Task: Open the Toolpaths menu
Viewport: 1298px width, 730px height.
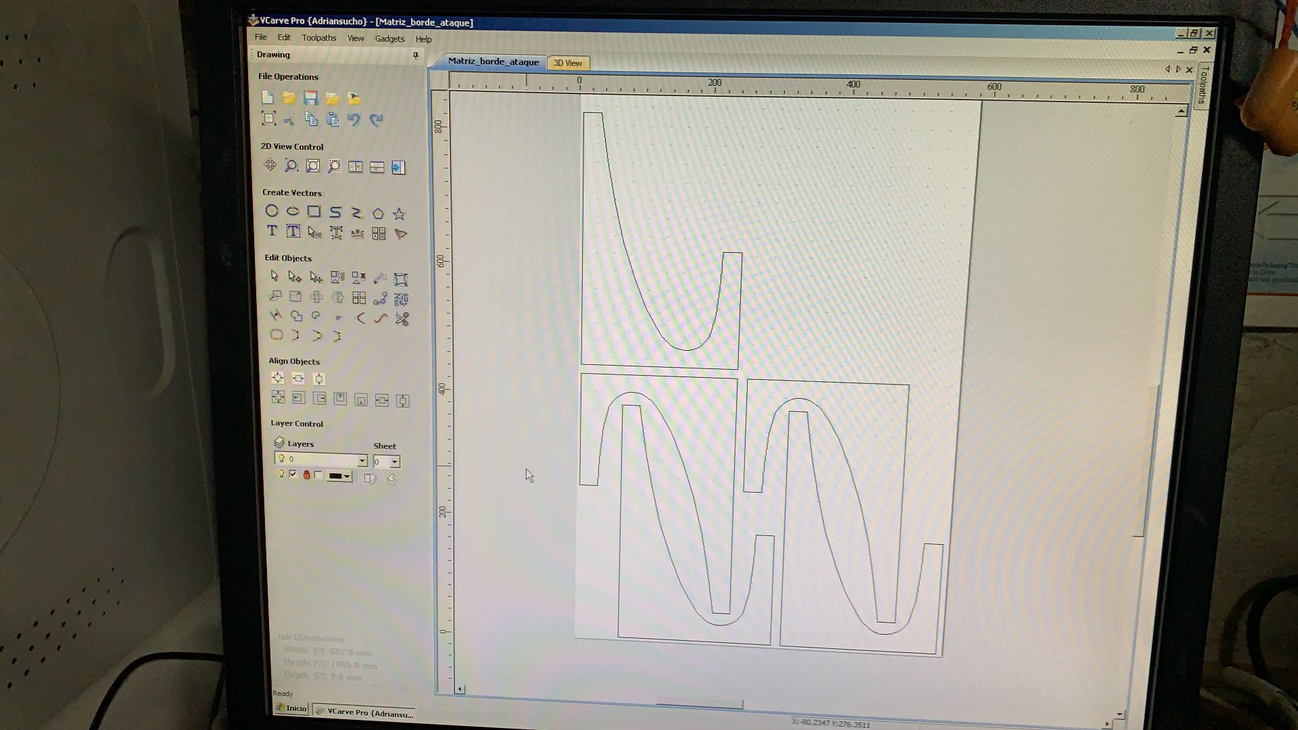Action: click(x=319, y=38)
